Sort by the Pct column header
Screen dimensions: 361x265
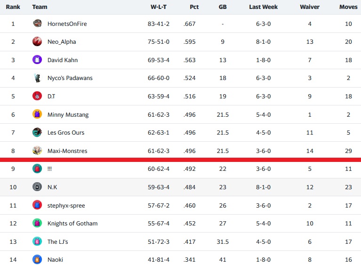(x=194, y=7)
